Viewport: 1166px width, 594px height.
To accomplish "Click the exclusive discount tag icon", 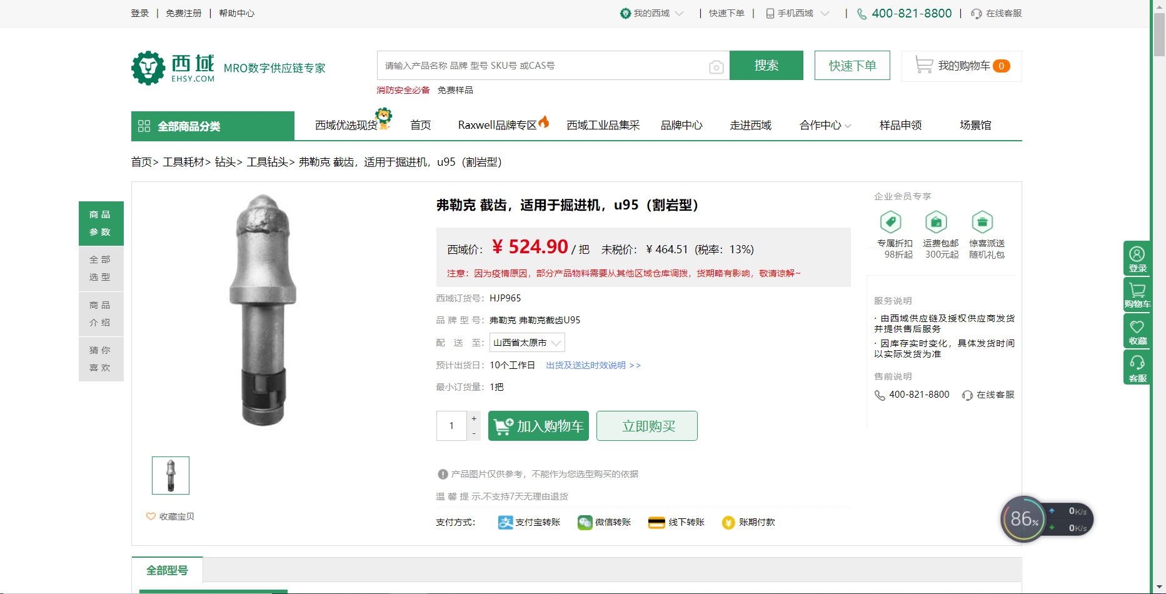I will pos(890,222).
